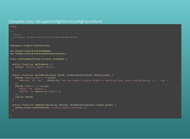Select the "'#value' => $this->t('Export')," line
Image resolution: width=190 pixels, height=139 pixels.
(40, 92)
